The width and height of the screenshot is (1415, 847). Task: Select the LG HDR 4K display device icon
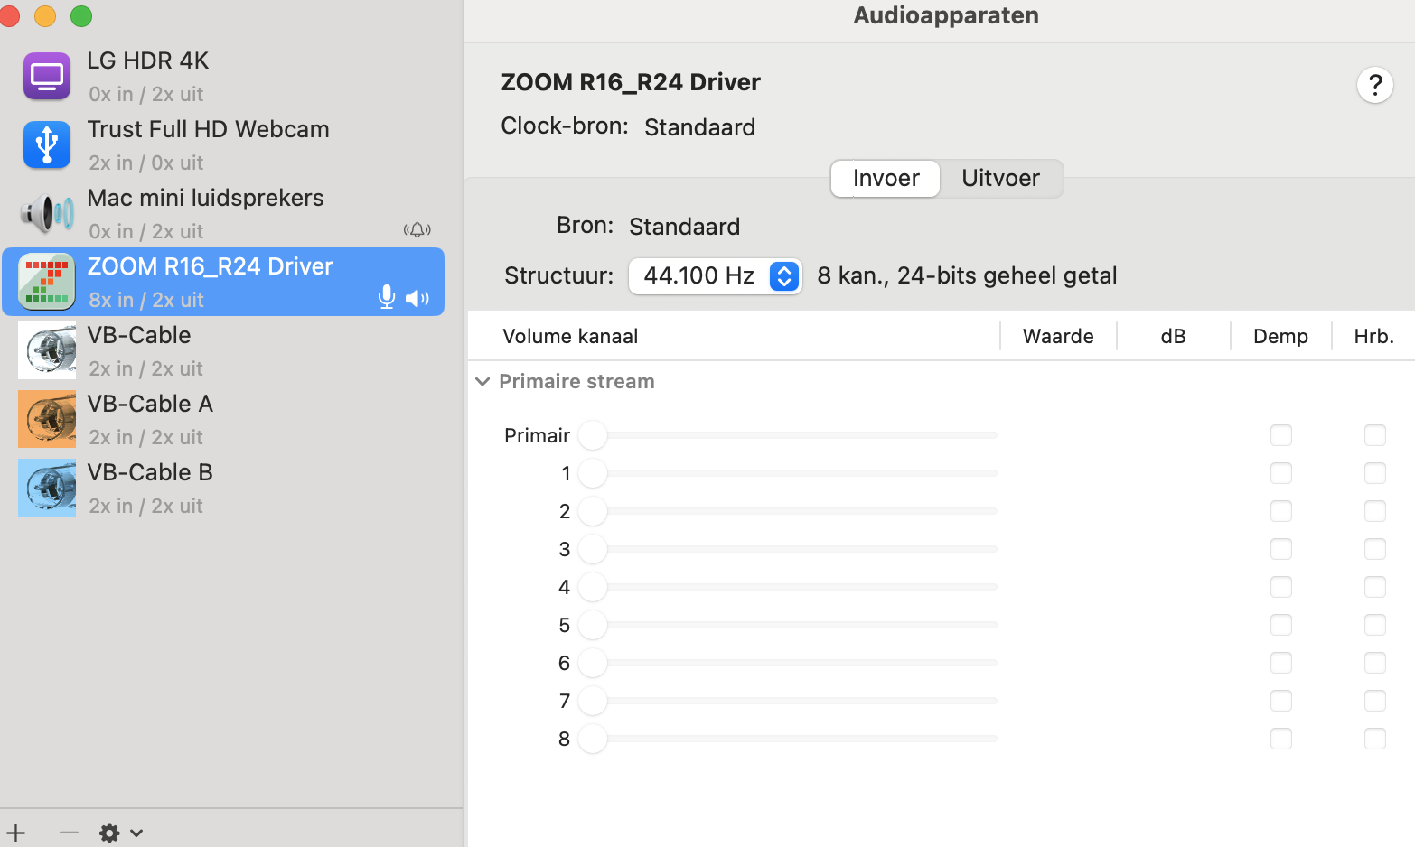[x=46, y=76]
